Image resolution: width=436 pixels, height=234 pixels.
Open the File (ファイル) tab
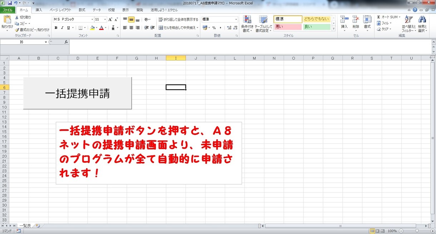[x=8, y=10]
